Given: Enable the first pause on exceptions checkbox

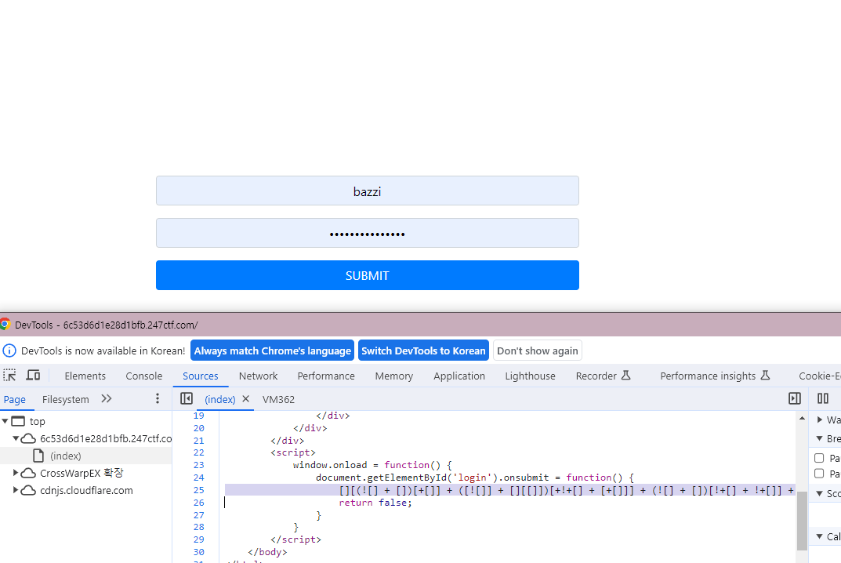Looking at the screenshot, I should pos(819,458).
